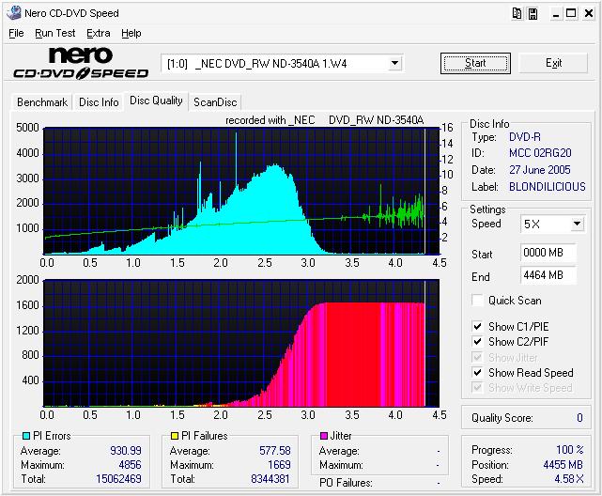This screenshot has height=496, width=602.
Task: Switch to the Benchmark tab
Action: [x=42, y=102]
